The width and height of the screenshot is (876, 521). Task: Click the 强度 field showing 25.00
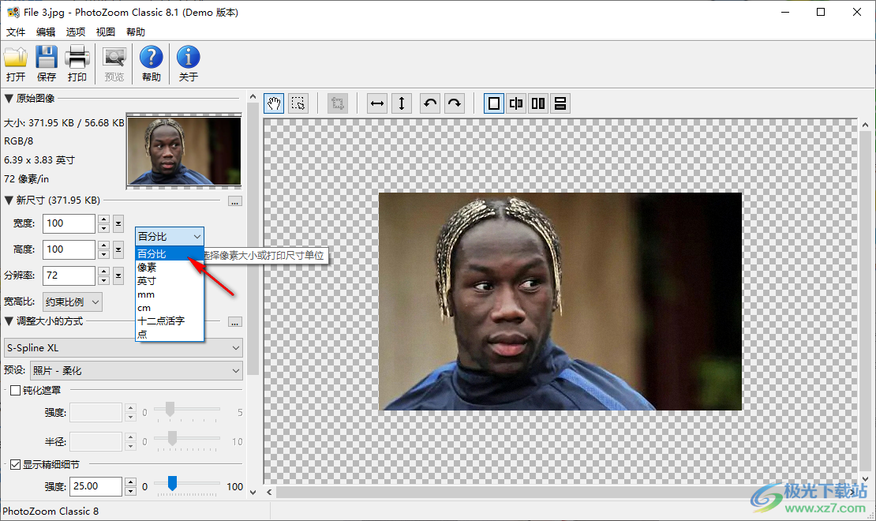(96, 486)
